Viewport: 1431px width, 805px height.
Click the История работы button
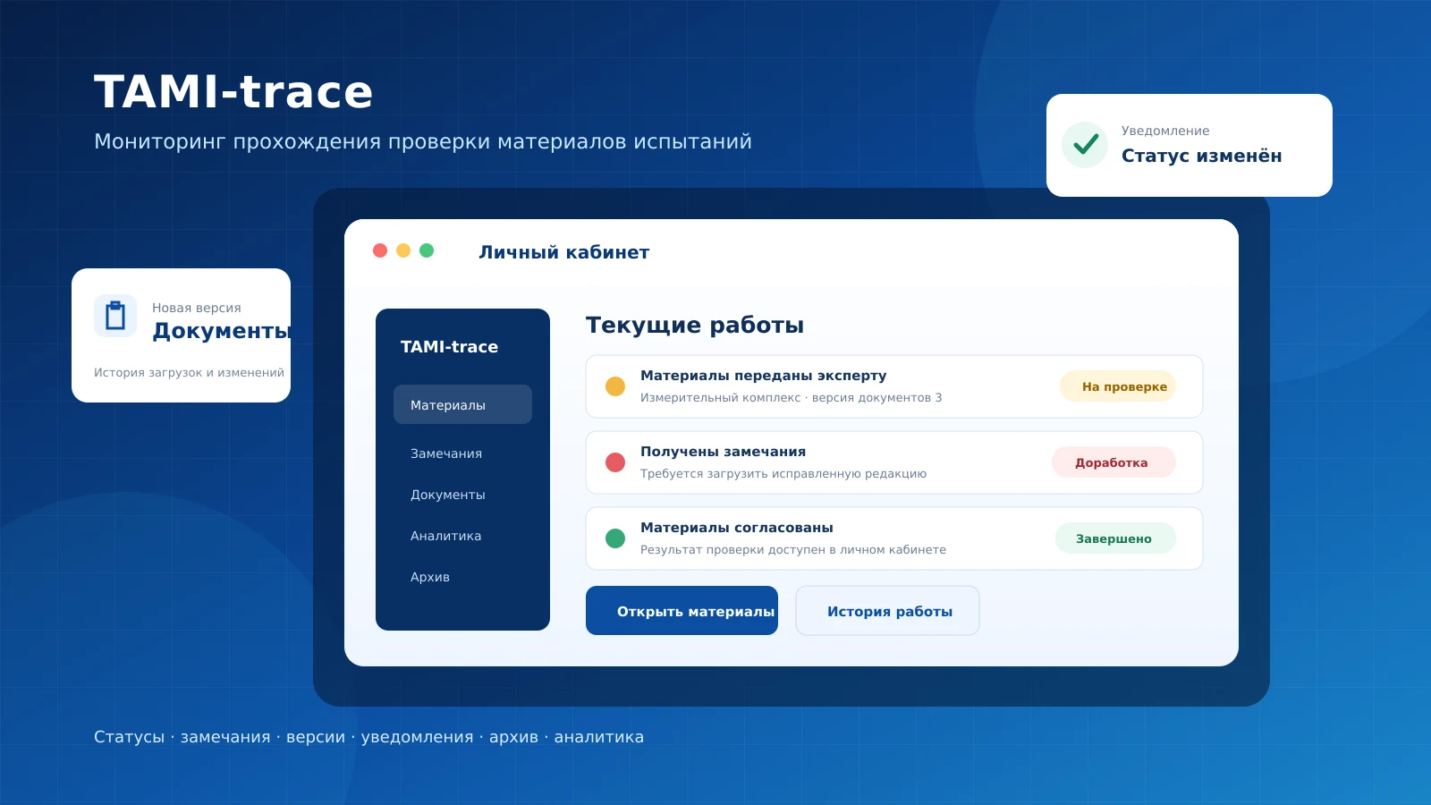click(x=887, y=611)
